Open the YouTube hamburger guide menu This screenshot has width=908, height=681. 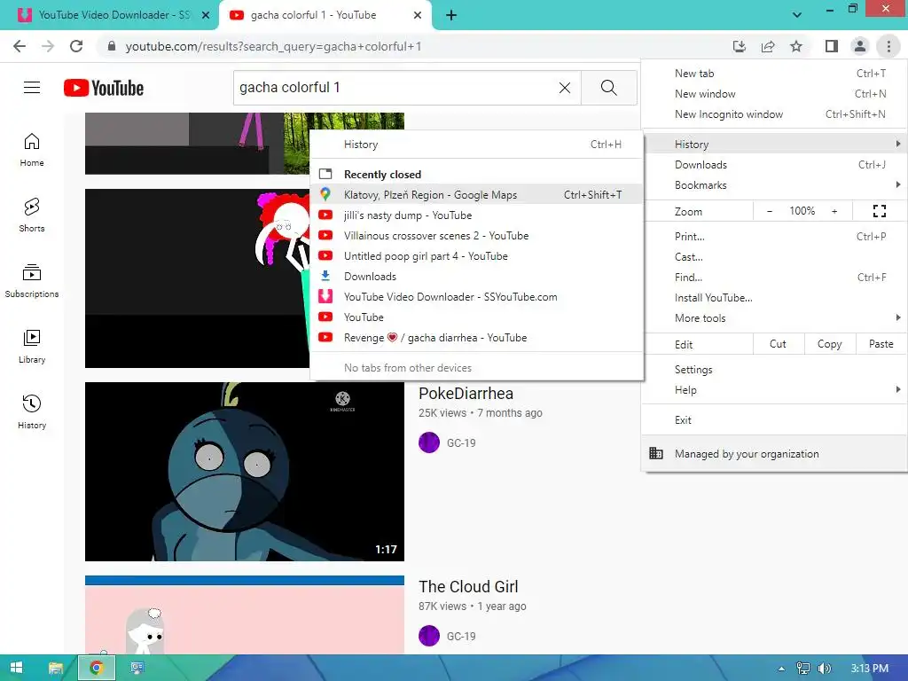(32, 88)
